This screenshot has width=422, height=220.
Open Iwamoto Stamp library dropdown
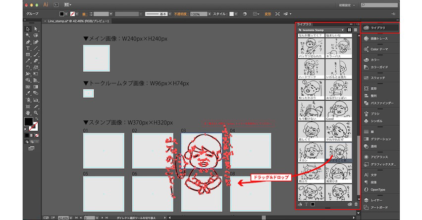point(321,30)
